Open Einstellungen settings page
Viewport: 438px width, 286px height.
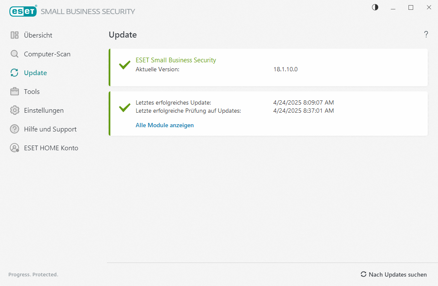click(44, 111)
